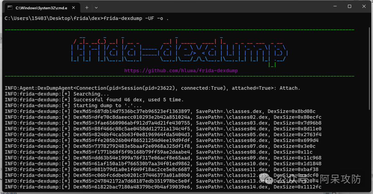Click DexMd5=081b79d1a0e1f649f18ac2ce5e8c6687 hash
The height and width of the screenshot is (194, 373).
pyautogui.click(x=132, y=170)
